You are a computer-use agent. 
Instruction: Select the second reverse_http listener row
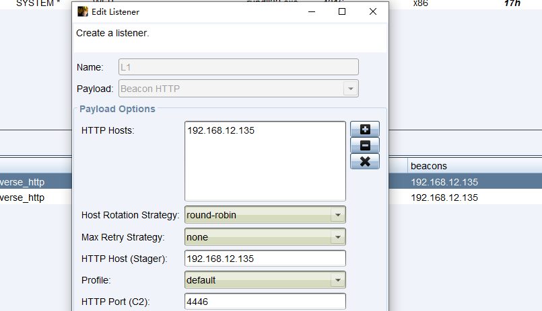pos(34,197)
